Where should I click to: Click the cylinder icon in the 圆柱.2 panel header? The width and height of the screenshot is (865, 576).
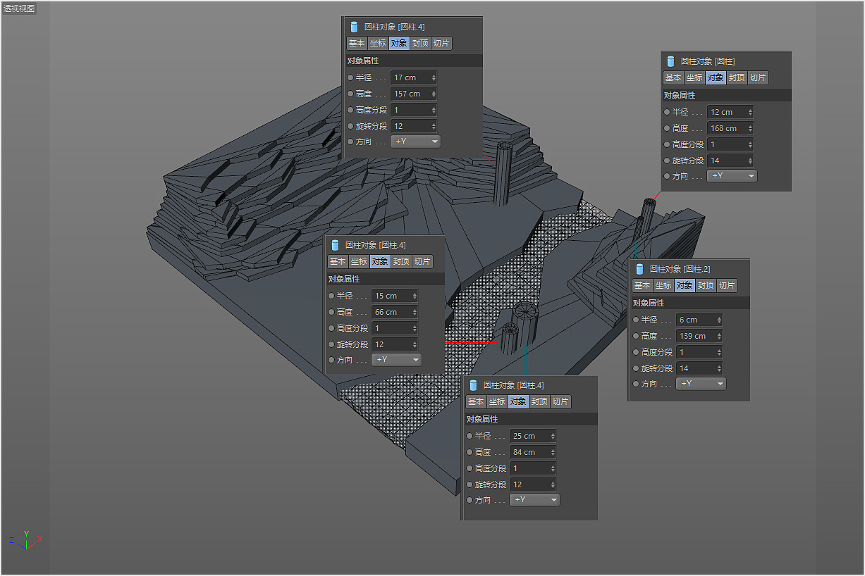coord(639,269)
